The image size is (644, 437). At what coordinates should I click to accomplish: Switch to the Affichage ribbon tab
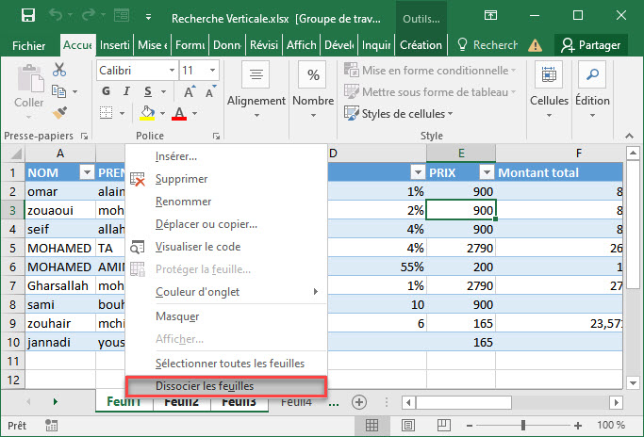click(302, 44)
